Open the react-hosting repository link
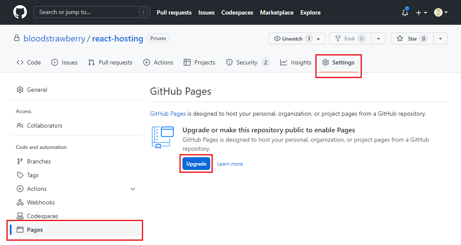Screen dimensions: 461x245 [117, 38]
